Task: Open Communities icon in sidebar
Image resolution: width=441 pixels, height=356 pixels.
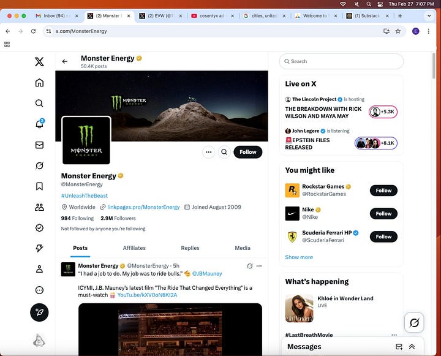Action: coord(39,207)
